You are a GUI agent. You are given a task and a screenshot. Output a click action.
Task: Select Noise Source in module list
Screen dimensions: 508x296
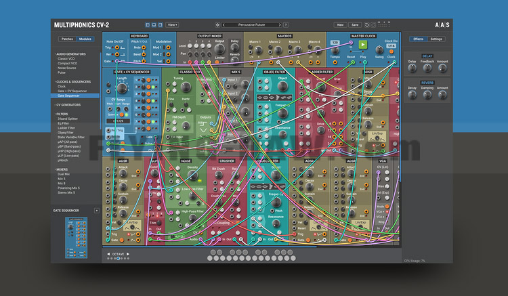(67, 68)
